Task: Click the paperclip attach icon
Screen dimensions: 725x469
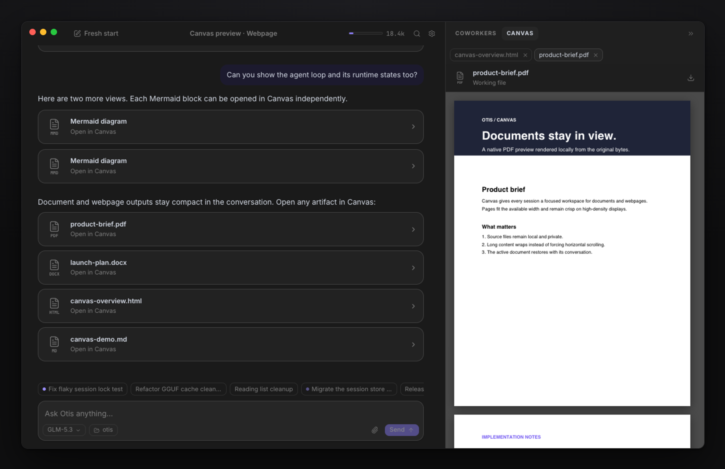Action: 375,430
